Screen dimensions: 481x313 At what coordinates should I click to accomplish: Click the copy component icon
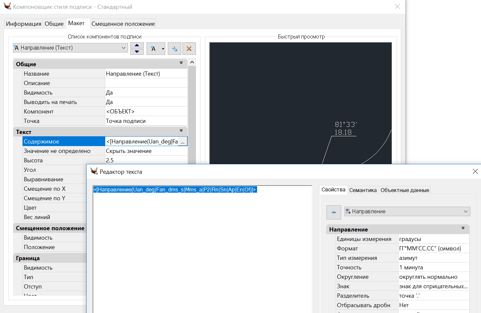click(x=174, y=49)
